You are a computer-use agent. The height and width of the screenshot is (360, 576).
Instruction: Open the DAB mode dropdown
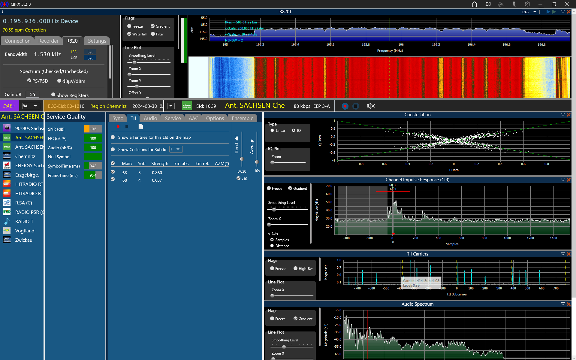530,12
